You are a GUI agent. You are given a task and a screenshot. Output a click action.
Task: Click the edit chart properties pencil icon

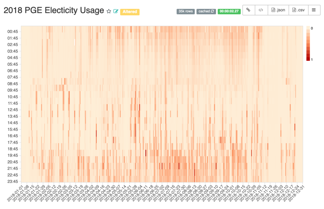pyautogui.click(x=116, y=11)
